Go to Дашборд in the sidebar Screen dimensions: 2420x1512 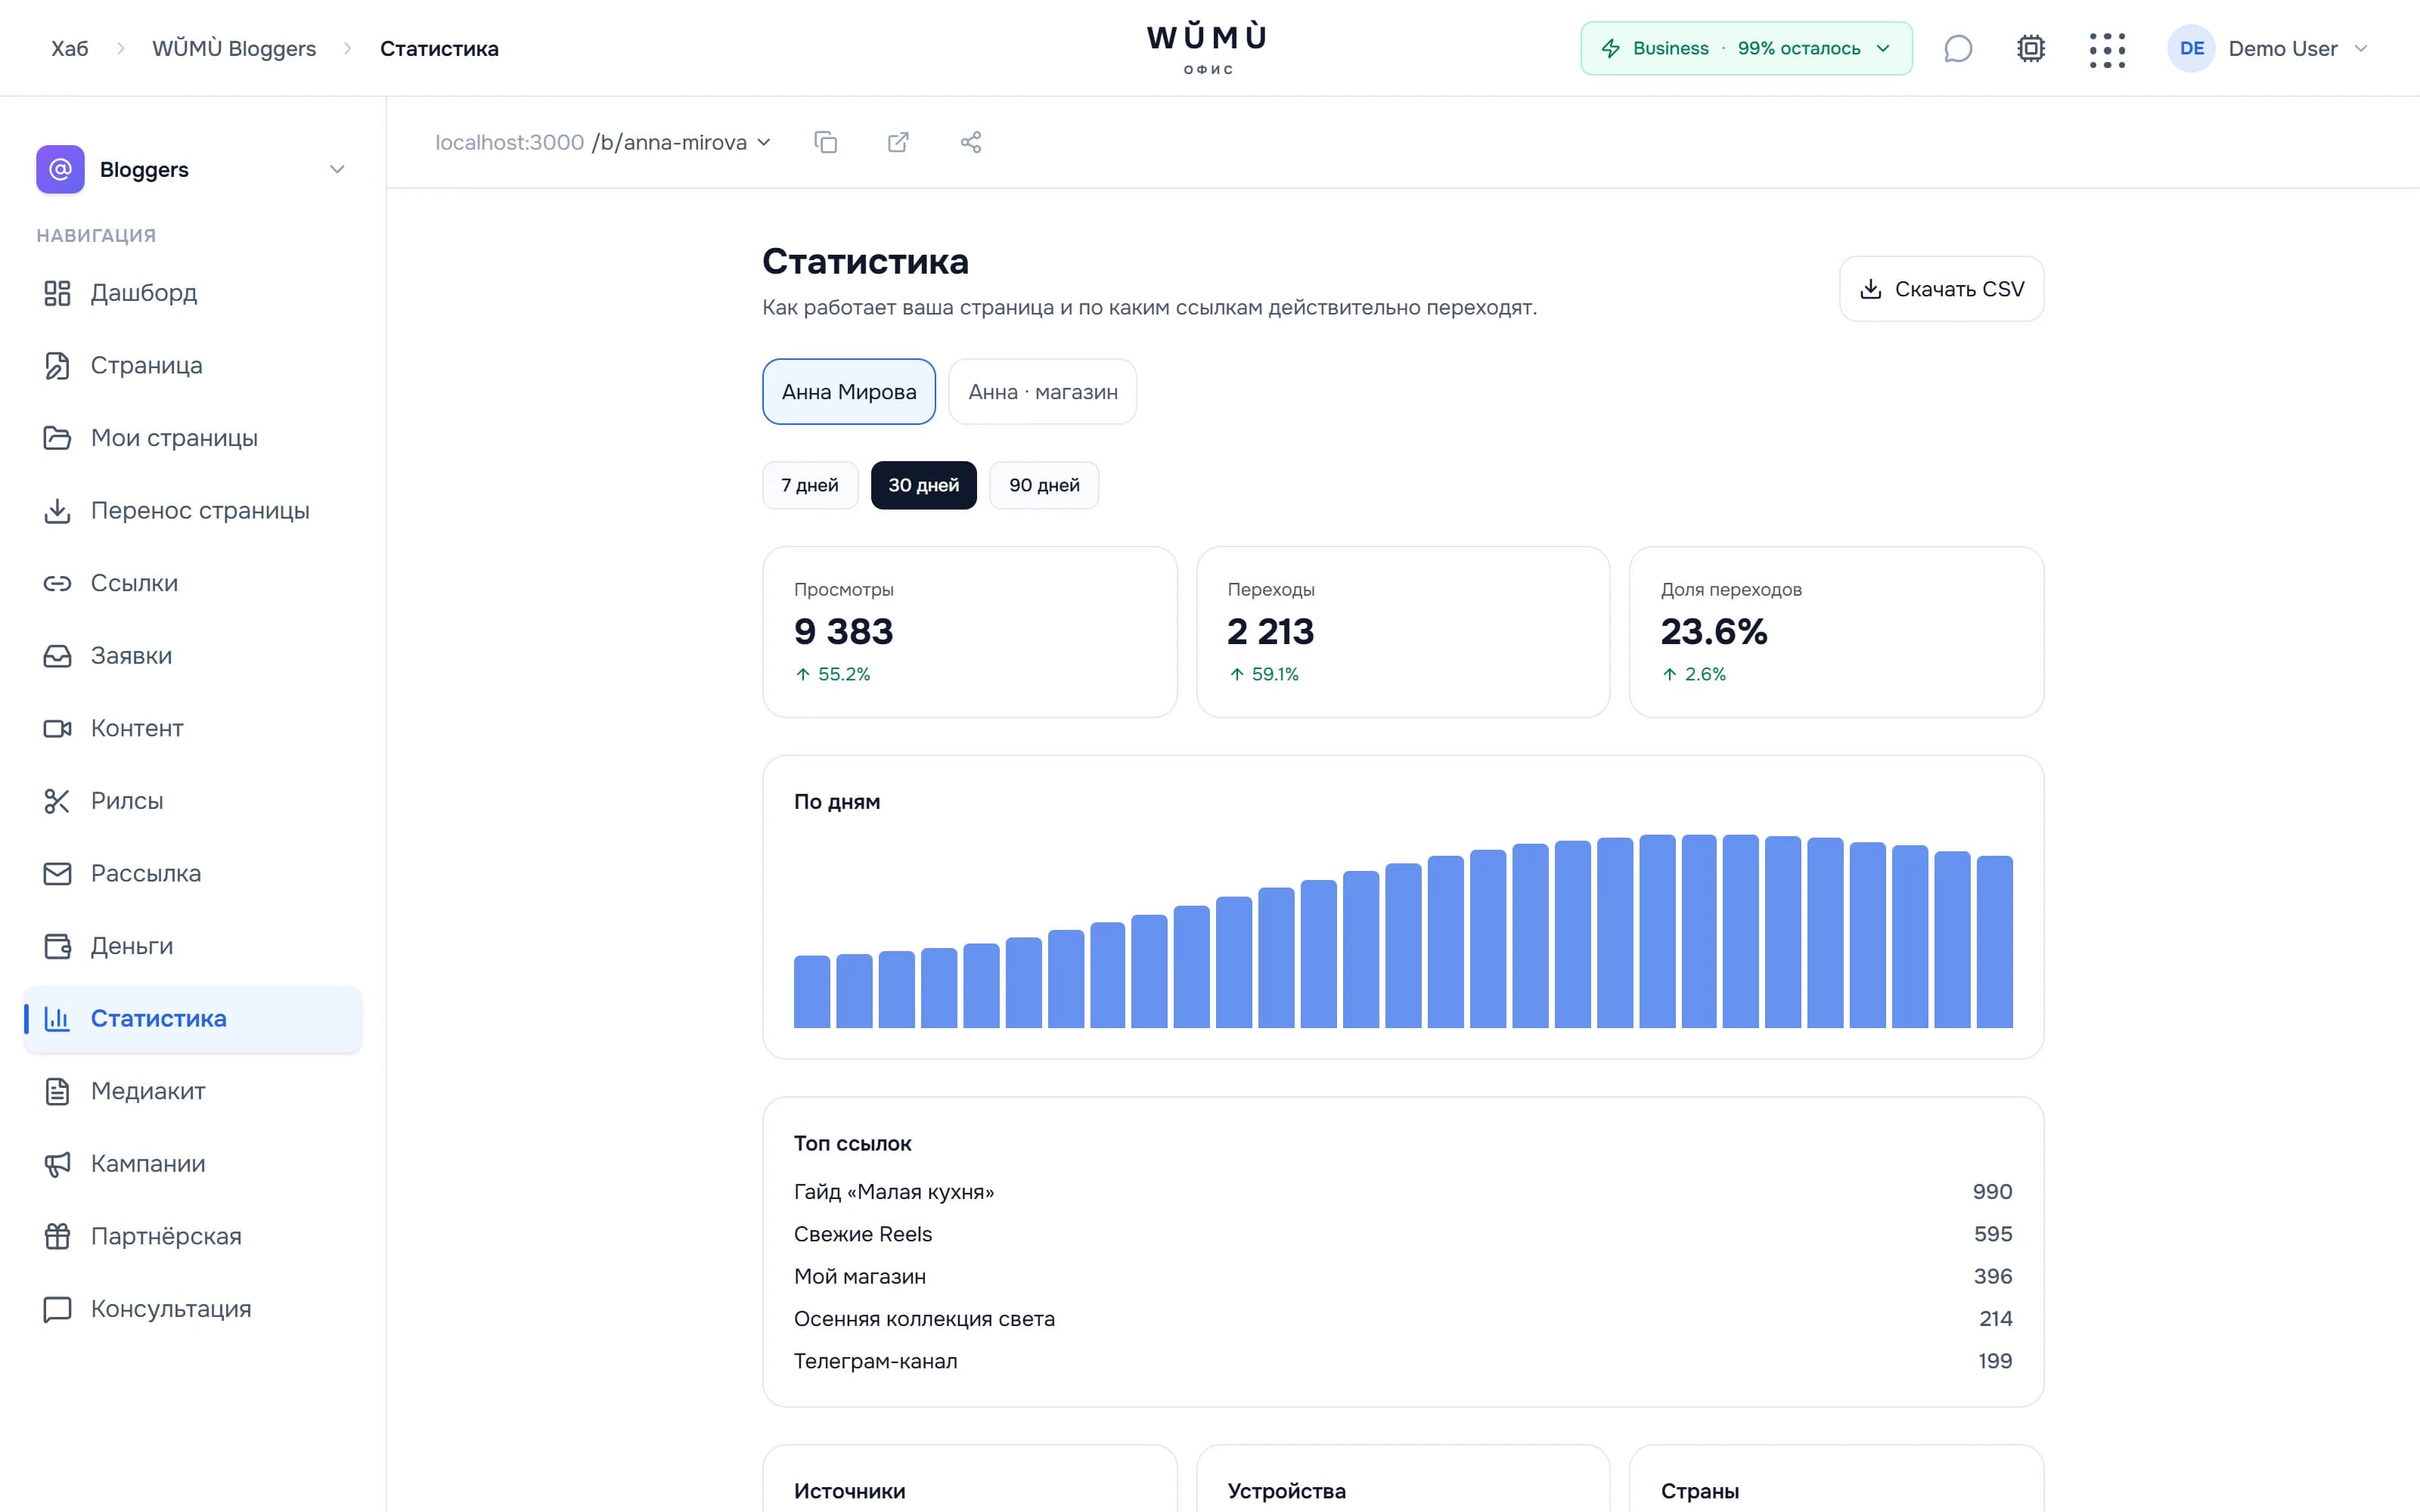point(192,293)
